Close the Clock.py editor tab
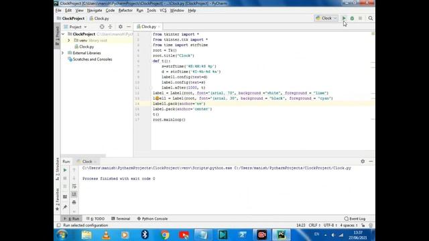This screenshot has height=241, width=429. click(x=159, y=27)
